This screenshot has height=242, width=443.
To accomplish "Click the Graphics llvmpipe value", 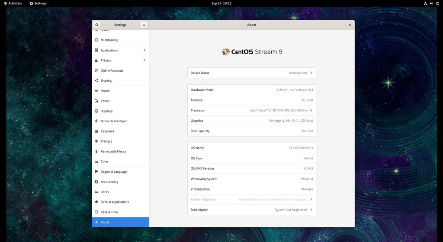I will click(x=291, y=121).
